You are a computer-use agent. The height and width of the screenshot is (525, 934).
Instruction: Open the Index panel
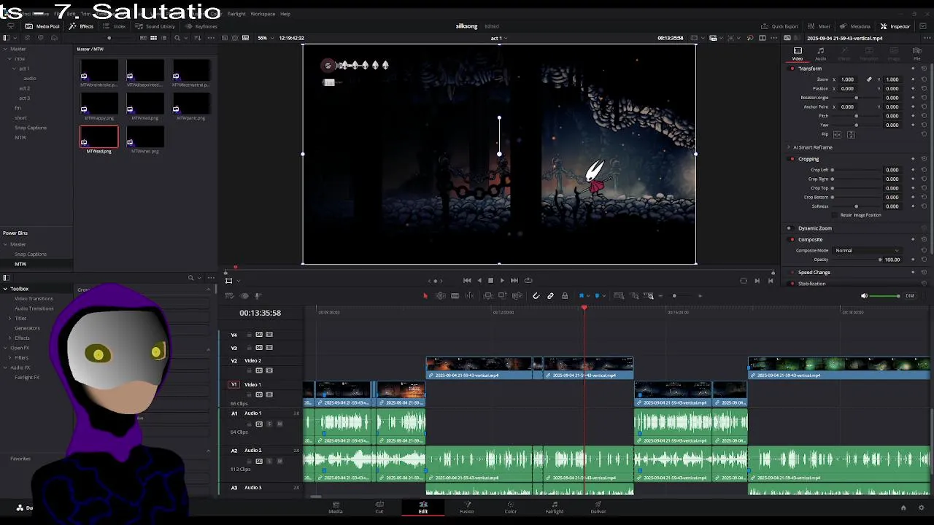[115, 26]
